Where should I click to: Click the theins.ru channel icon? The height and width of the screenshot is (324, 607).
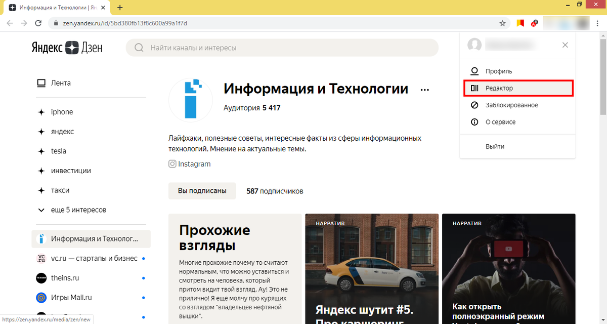[x=41, y=278]
